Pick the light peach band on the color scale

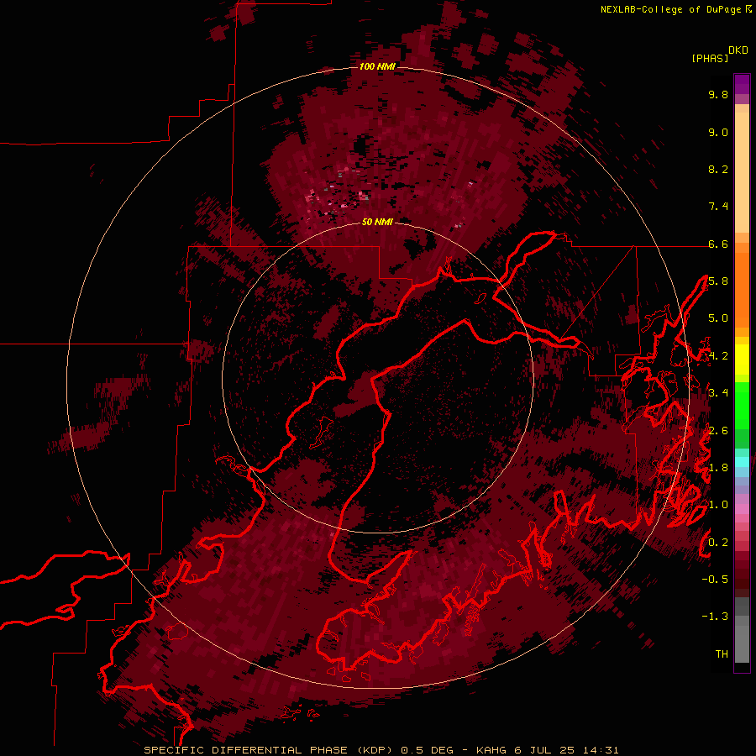click(742, 174)
